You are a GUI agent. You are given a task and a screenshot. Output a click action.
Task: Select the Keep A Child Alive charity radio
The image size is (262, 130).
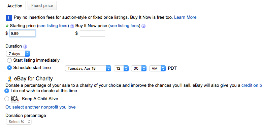pyautogui.click(x=7, y=99)
